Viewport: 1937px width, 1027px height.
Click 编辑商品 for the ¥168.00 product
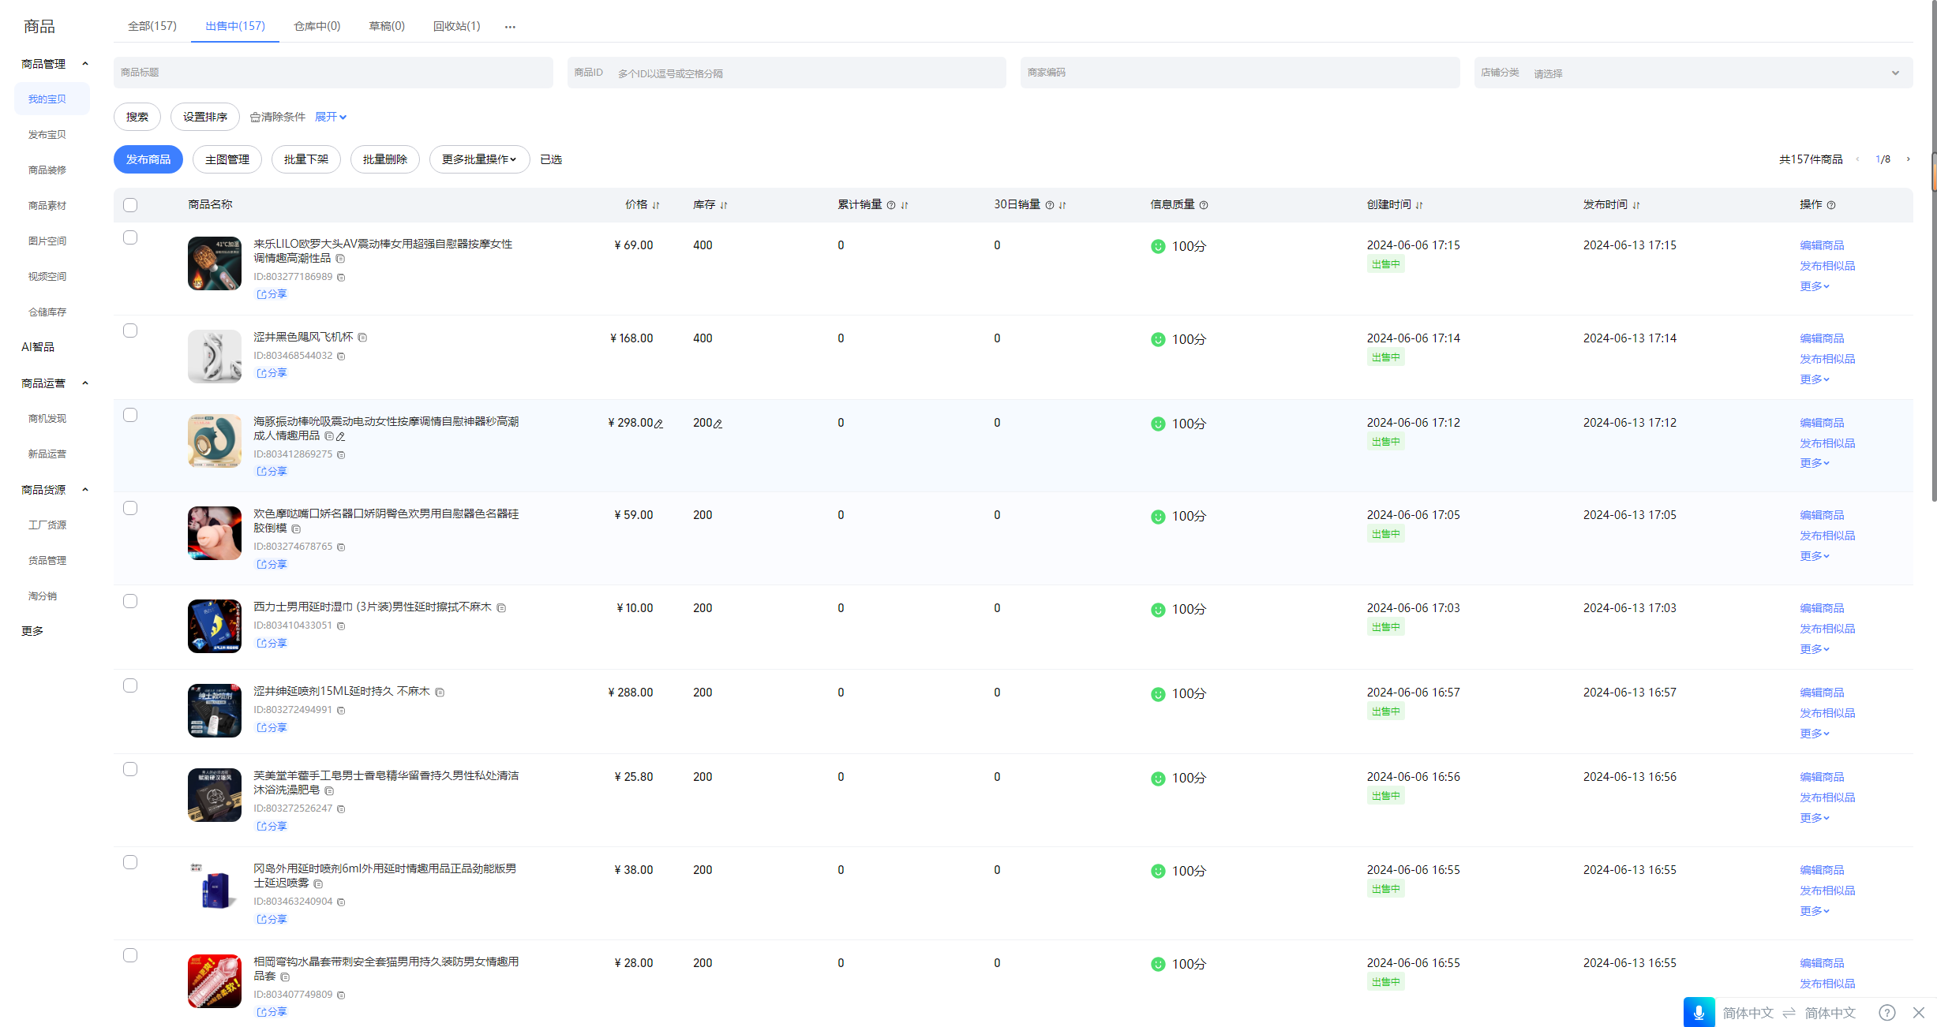1822,338
